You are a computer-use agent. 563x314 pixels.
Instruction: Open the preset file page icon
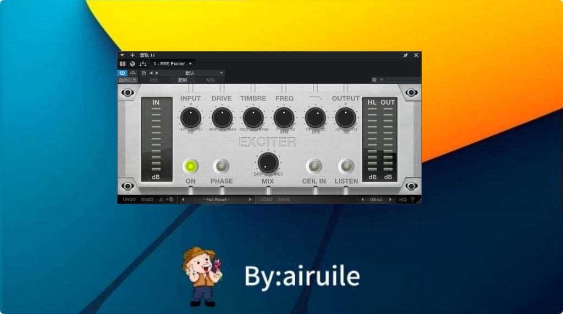(143, 73)
